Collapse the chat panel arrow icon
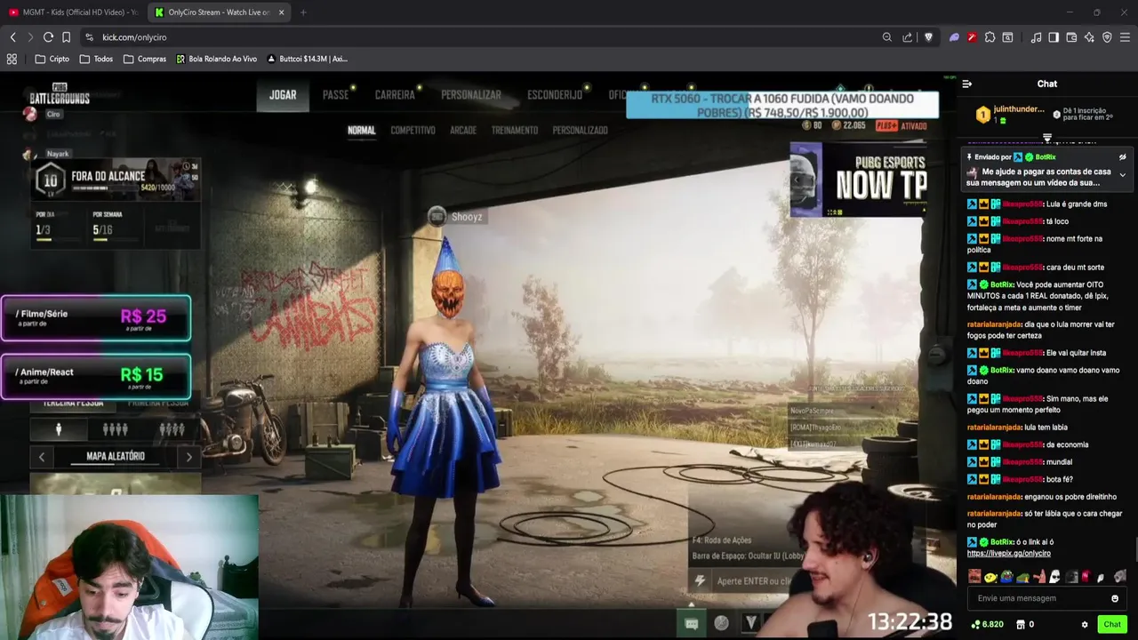Image resolution: width=1138 pixels, height=640 pixels. (x=967, y=84)
